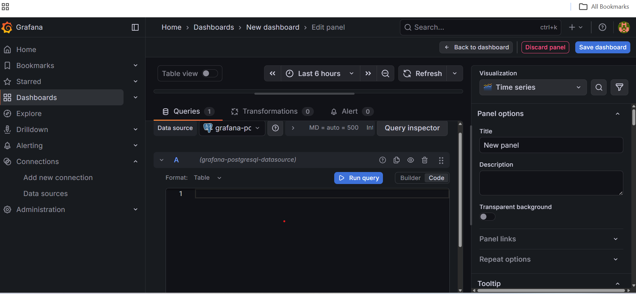Click Back to dashboard button

[x=476, y=47]
